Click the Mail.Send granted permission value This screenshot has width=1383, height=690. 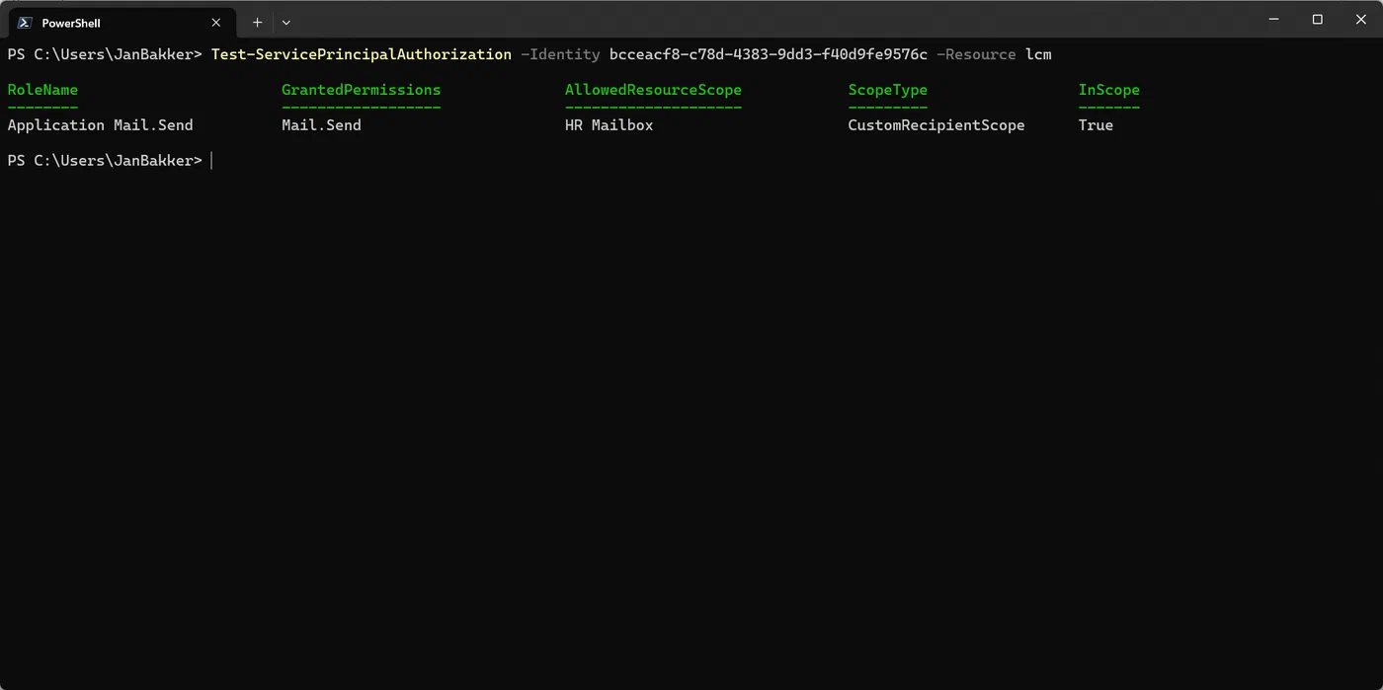321,125
